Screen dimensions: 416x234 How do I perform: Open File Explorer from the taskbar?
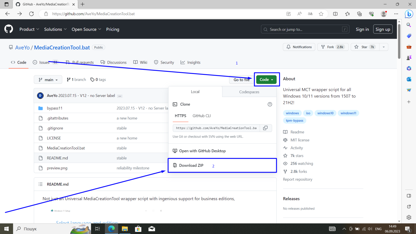(x=125, y=229)
